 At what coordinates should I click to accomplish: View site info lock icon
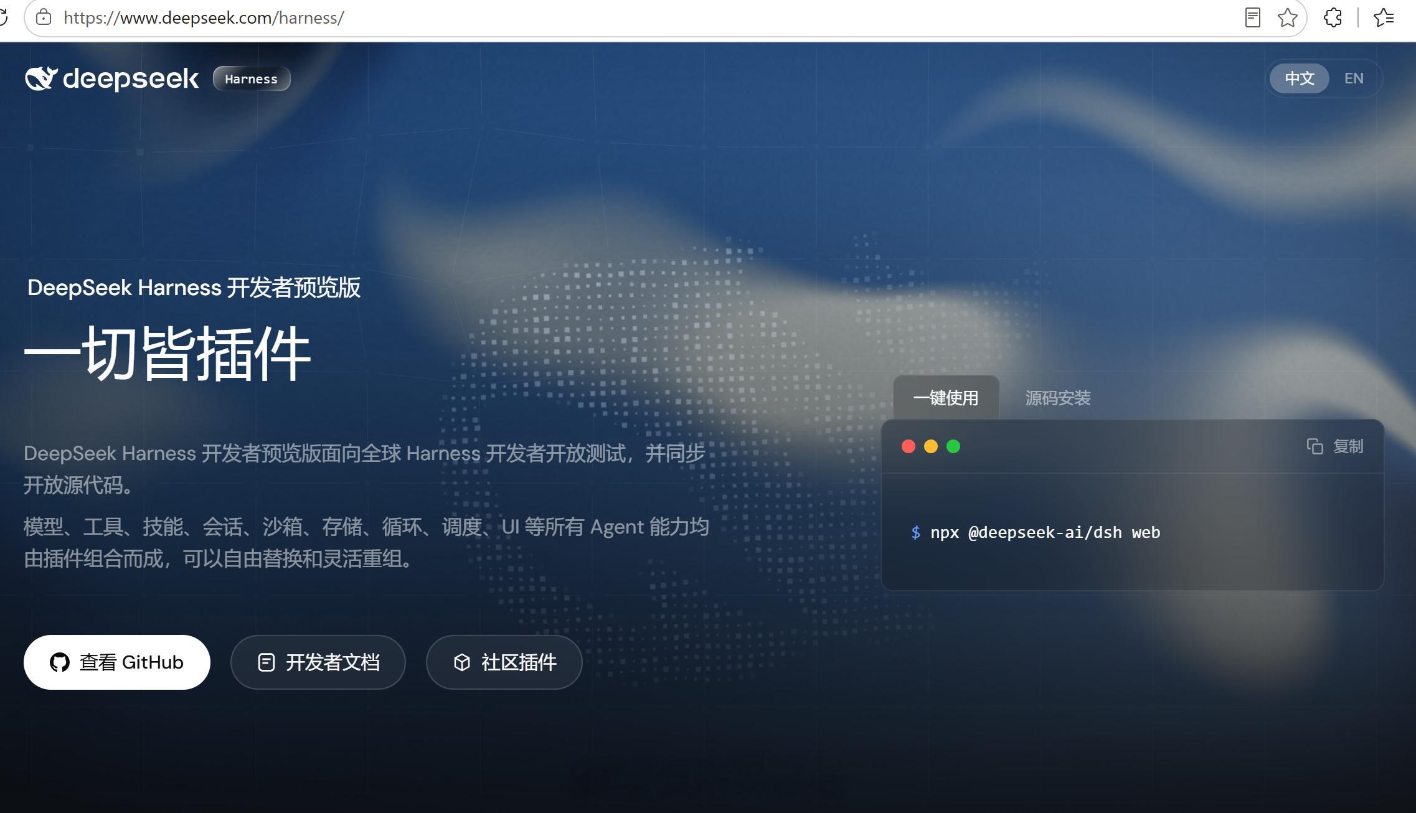44,17
